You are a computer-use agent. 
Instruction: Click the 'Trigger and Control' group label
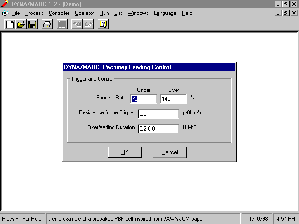pos(93,79)
